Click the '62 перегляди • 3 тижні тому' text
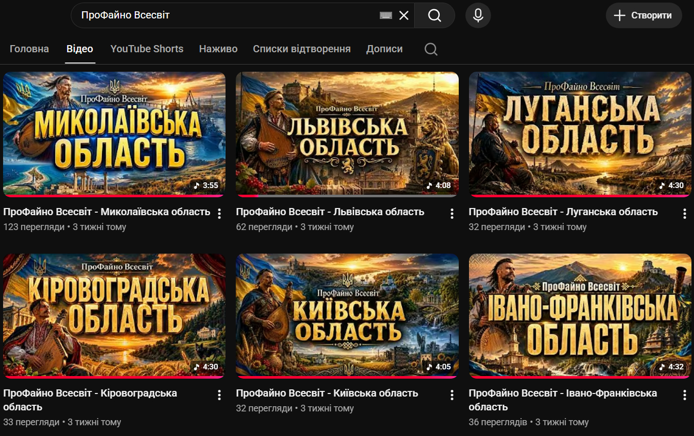The image size is (694, 436). pos(295,227)
